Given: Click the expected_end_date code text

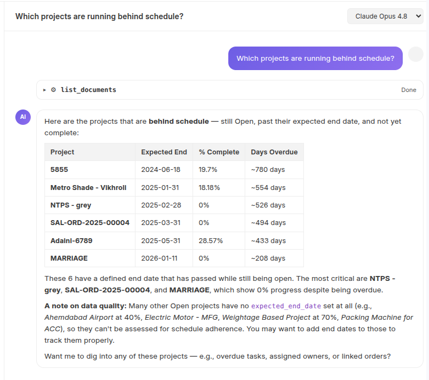Looking at the screenshot, I should 286,306.
